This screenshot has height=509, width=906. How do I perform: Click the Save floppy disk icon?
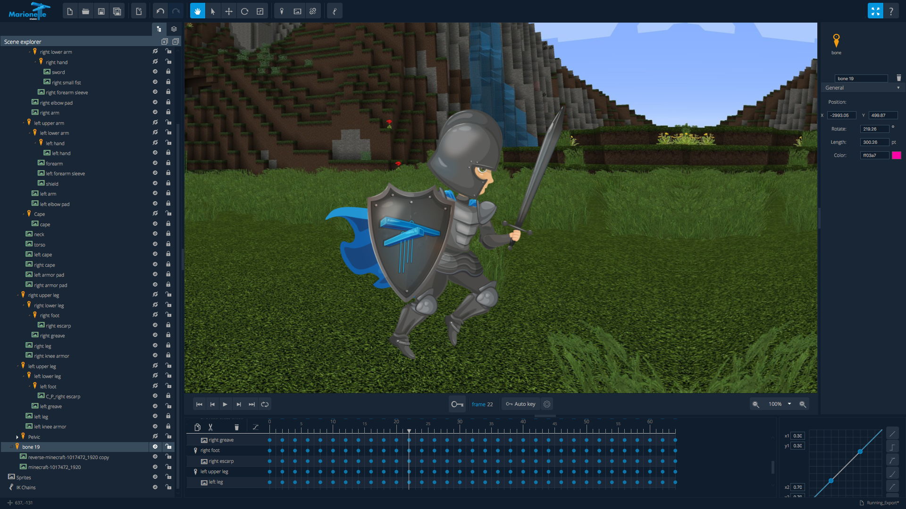pyautogui.click(x=101, y=11)
